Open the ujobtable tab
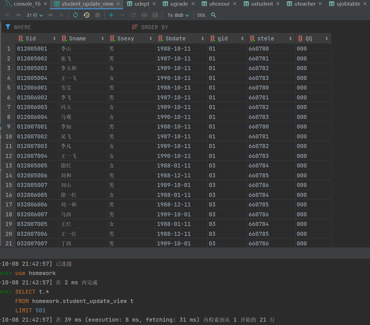 click(x=348, y=4)
